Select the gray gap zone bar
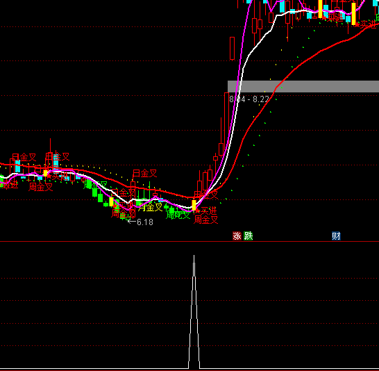 point(303,87)
